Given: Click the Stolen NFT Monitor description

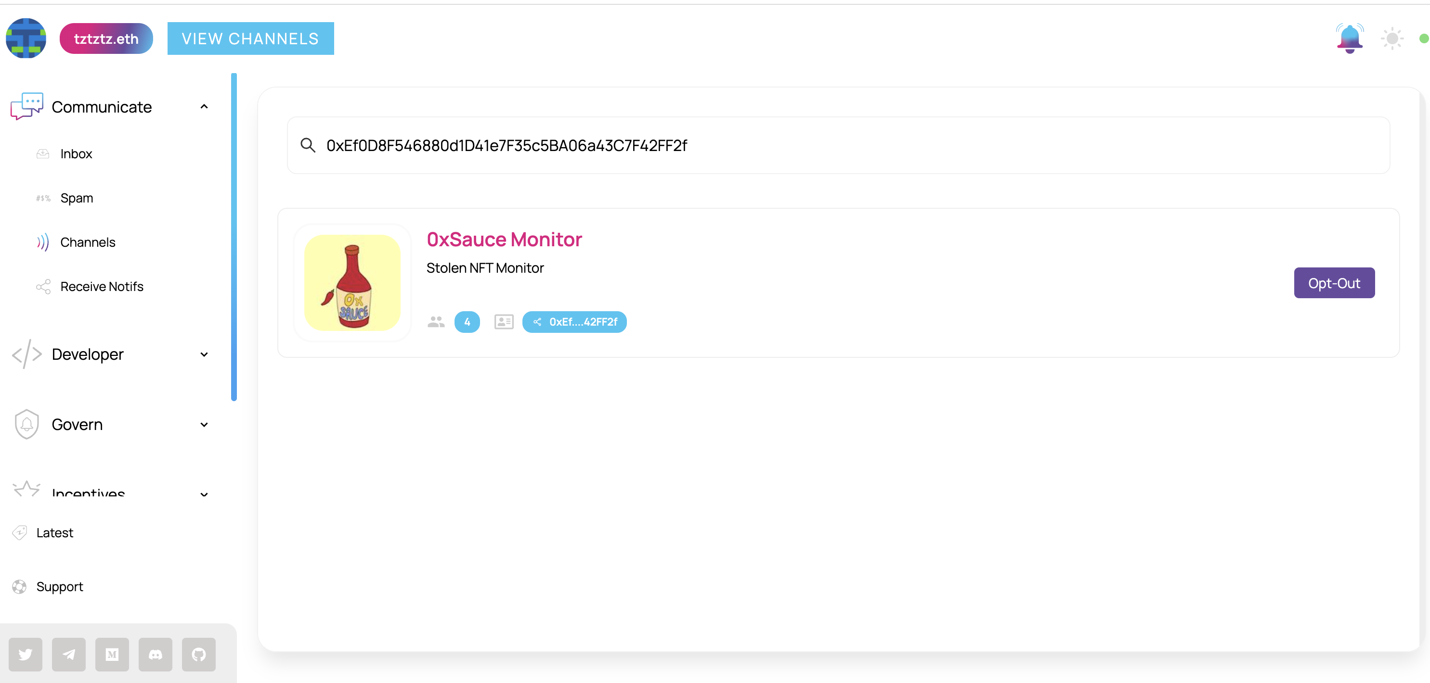Looking at the screenshot, I should [485, 268].
